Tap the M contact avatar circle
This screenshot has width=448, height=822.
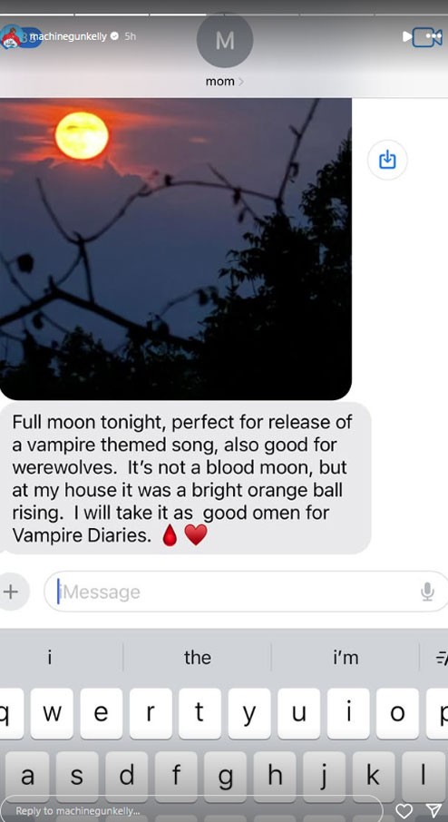pos(225,40)
